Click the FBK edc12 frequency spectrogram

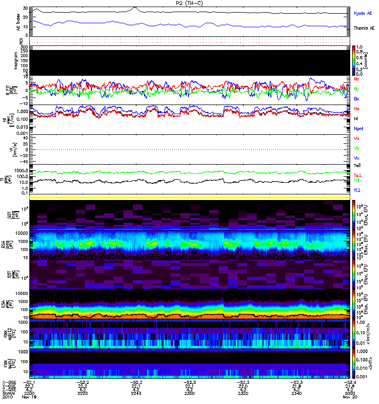[x=190, y=334]
